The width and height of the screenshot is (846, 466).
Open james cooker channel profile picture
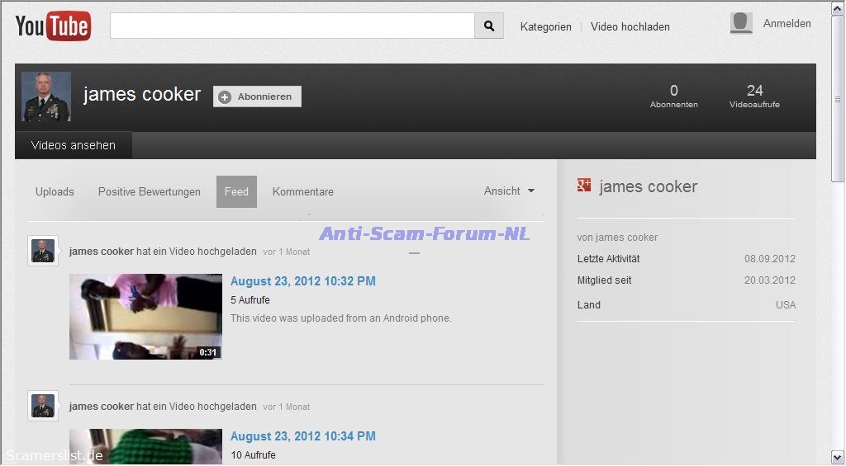(x=46, y=96)
